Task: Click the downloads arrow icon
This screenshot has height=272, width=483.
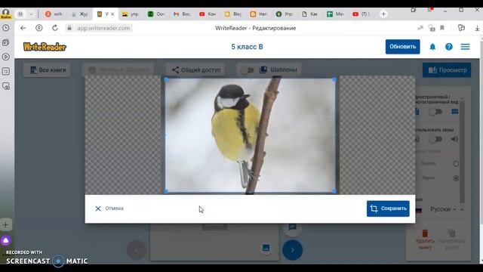Action: 477,28
